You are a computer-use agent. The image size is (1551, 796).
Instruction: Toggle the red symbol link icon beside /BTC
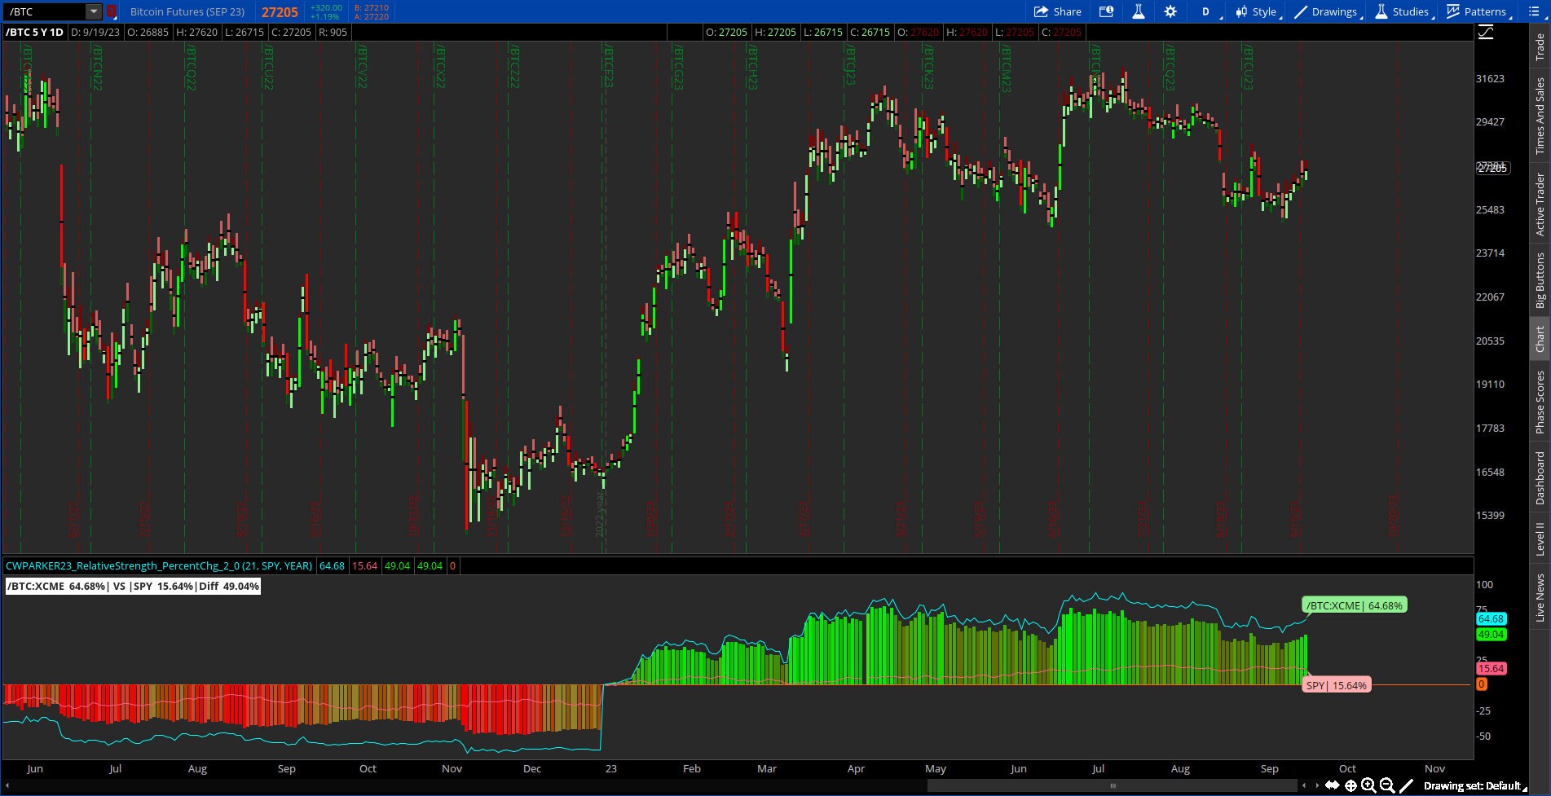click(x=110, y=11)
